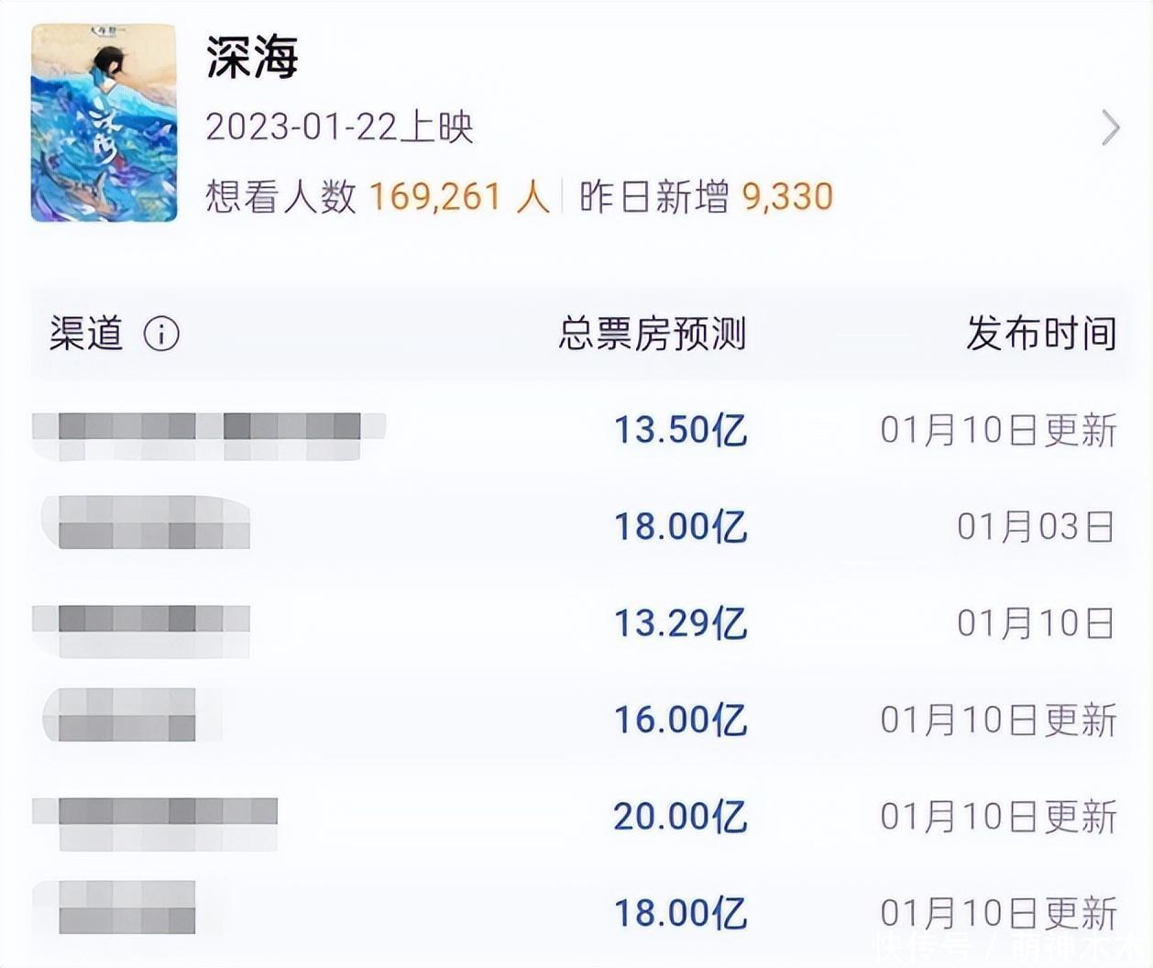Click the 16.00亿 prediction value
This screenshot has width=1153, height=968.
(679, 720)
